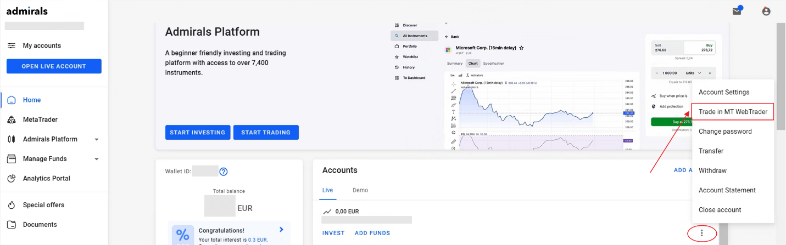
Task: Click the Home sidebar icon
Action: [x=12, y=100]
